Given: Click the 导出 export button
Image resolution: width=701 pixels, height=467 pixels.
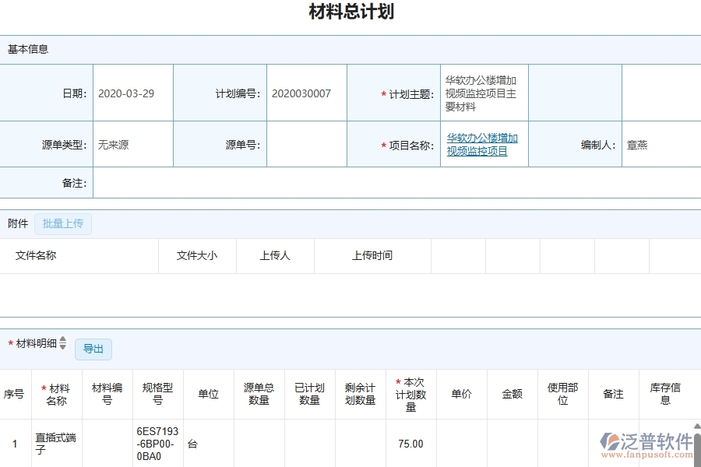Looking at the screenshot, I should (x=93, y=349).
